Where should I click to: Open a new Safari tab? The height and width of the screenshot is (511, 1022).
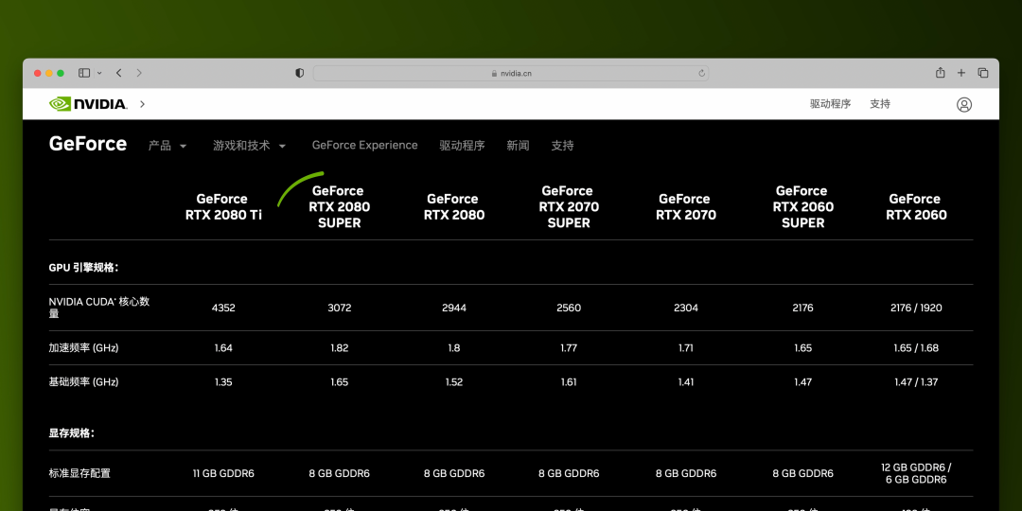[x=961, y=73]
